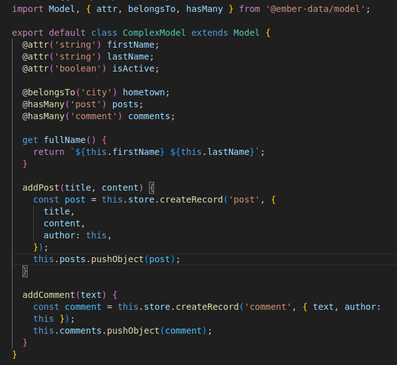Click the final closing brace of the class

pyautogui.click(x=14, y=354)
